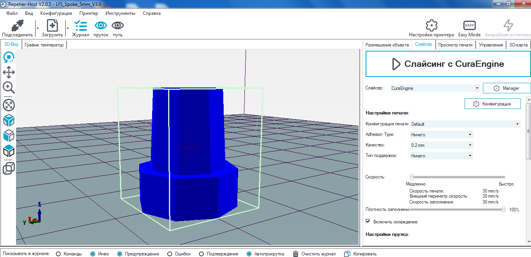531x257 pixels.
Task: Enable the 'Команды' log filter option
Action: [x=58, y=254]
